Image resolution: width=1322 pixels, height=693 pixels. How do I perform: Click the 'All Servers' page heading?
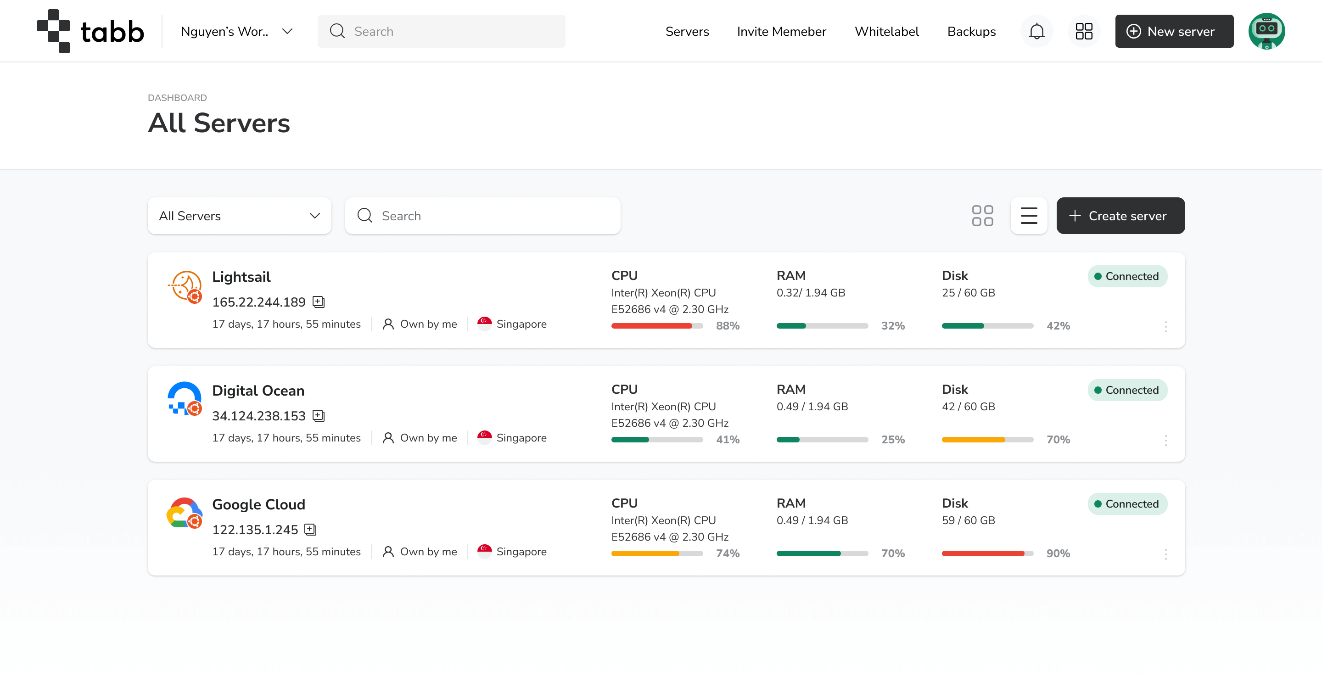coord(219,123)
